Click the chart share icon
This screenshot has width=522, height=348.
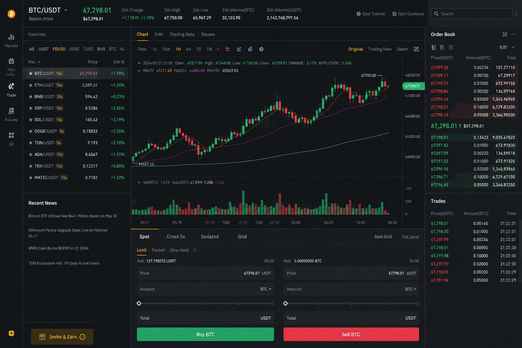coord(250,49)
